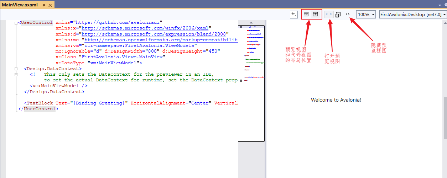This screenshot has height=178, width=447.
Task: Select vertical split layout icon
Action: [315, 15]
